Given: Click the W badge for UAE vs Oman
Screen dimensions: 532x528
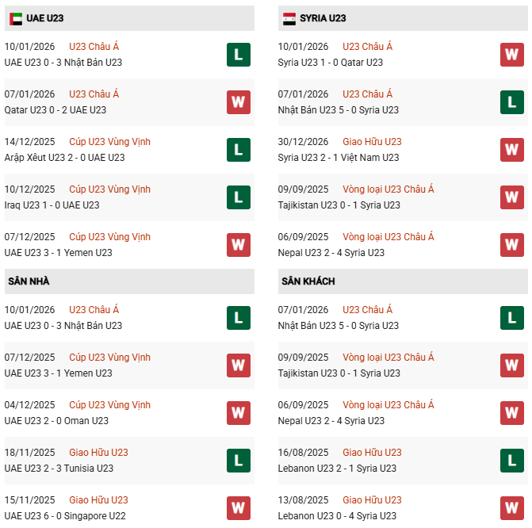Looking at the screenshot, I should pyautogui.click(x=238, y=413).
